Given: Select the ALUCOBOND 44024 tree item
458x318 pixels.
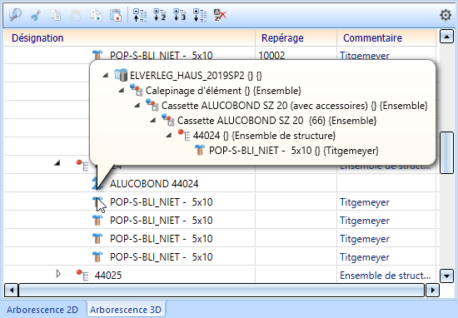Looking at the screenshot, I should [154, 184].
